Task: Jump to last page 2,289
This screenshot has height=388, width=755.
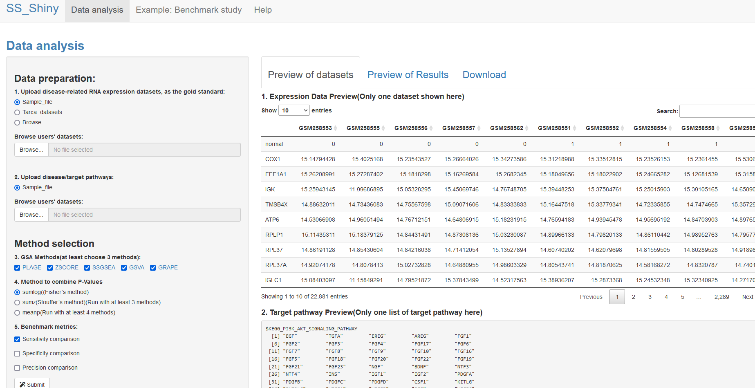Action: click(721, 297)
